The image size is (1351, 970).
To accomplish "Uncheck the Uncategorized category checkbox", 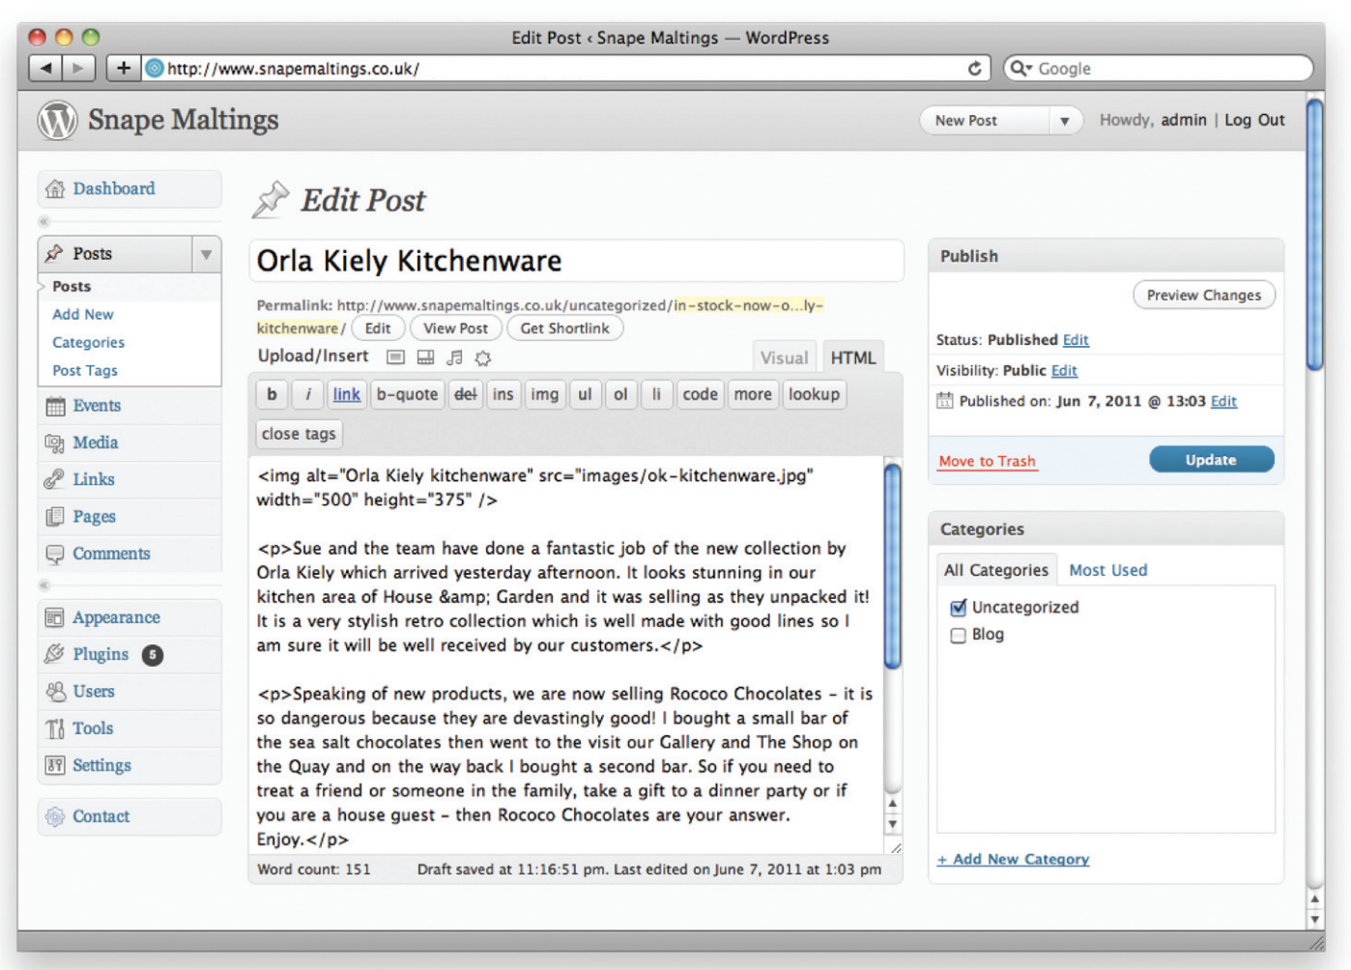I will (958, 608).
